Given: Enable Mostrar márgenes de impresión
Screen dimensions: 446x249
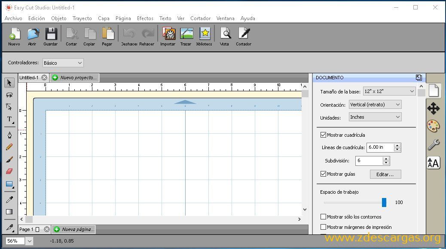Looking at the screenshot, I should pyautogui.click(x=323, y=227).
